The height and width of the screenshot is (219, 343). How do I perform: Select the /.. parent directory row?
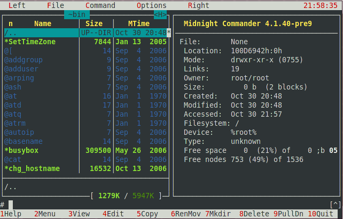click(87, 33)
